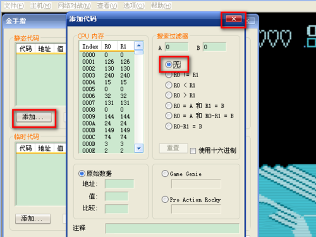Click the A filter value field
Image resolution: width=316 pixels, height=237 pixels.
tap(176, 47)
